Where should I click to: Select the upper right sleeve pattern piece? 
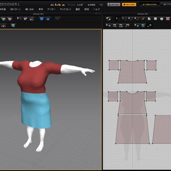pyautogui.click(x=152, y=65)
